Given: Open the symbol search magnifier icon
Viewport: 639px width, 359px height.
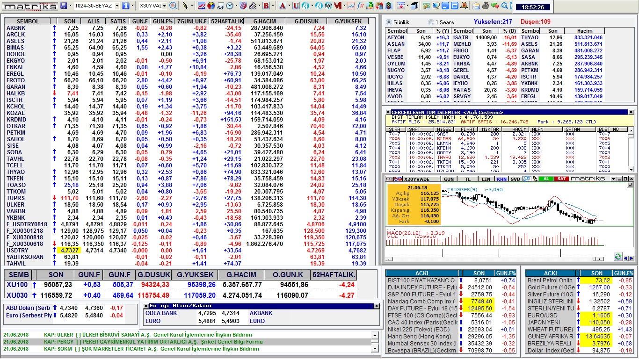Looking at the screenshot, I should pos(173,6).
